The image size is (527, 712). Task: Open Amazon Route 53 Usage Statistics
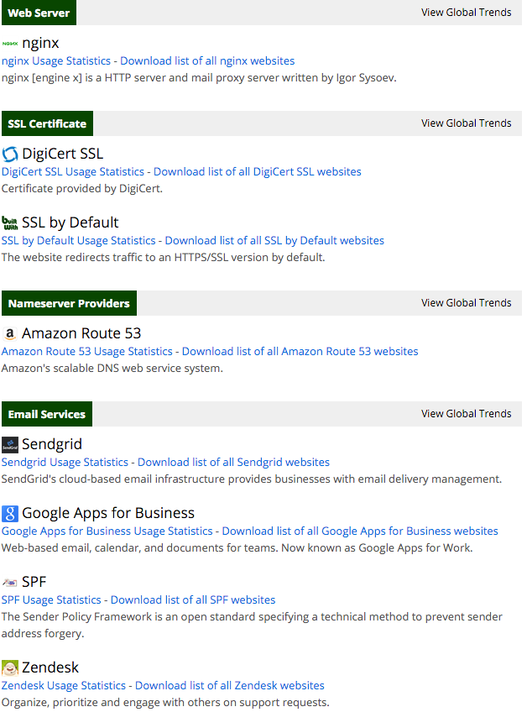point(87,352)
